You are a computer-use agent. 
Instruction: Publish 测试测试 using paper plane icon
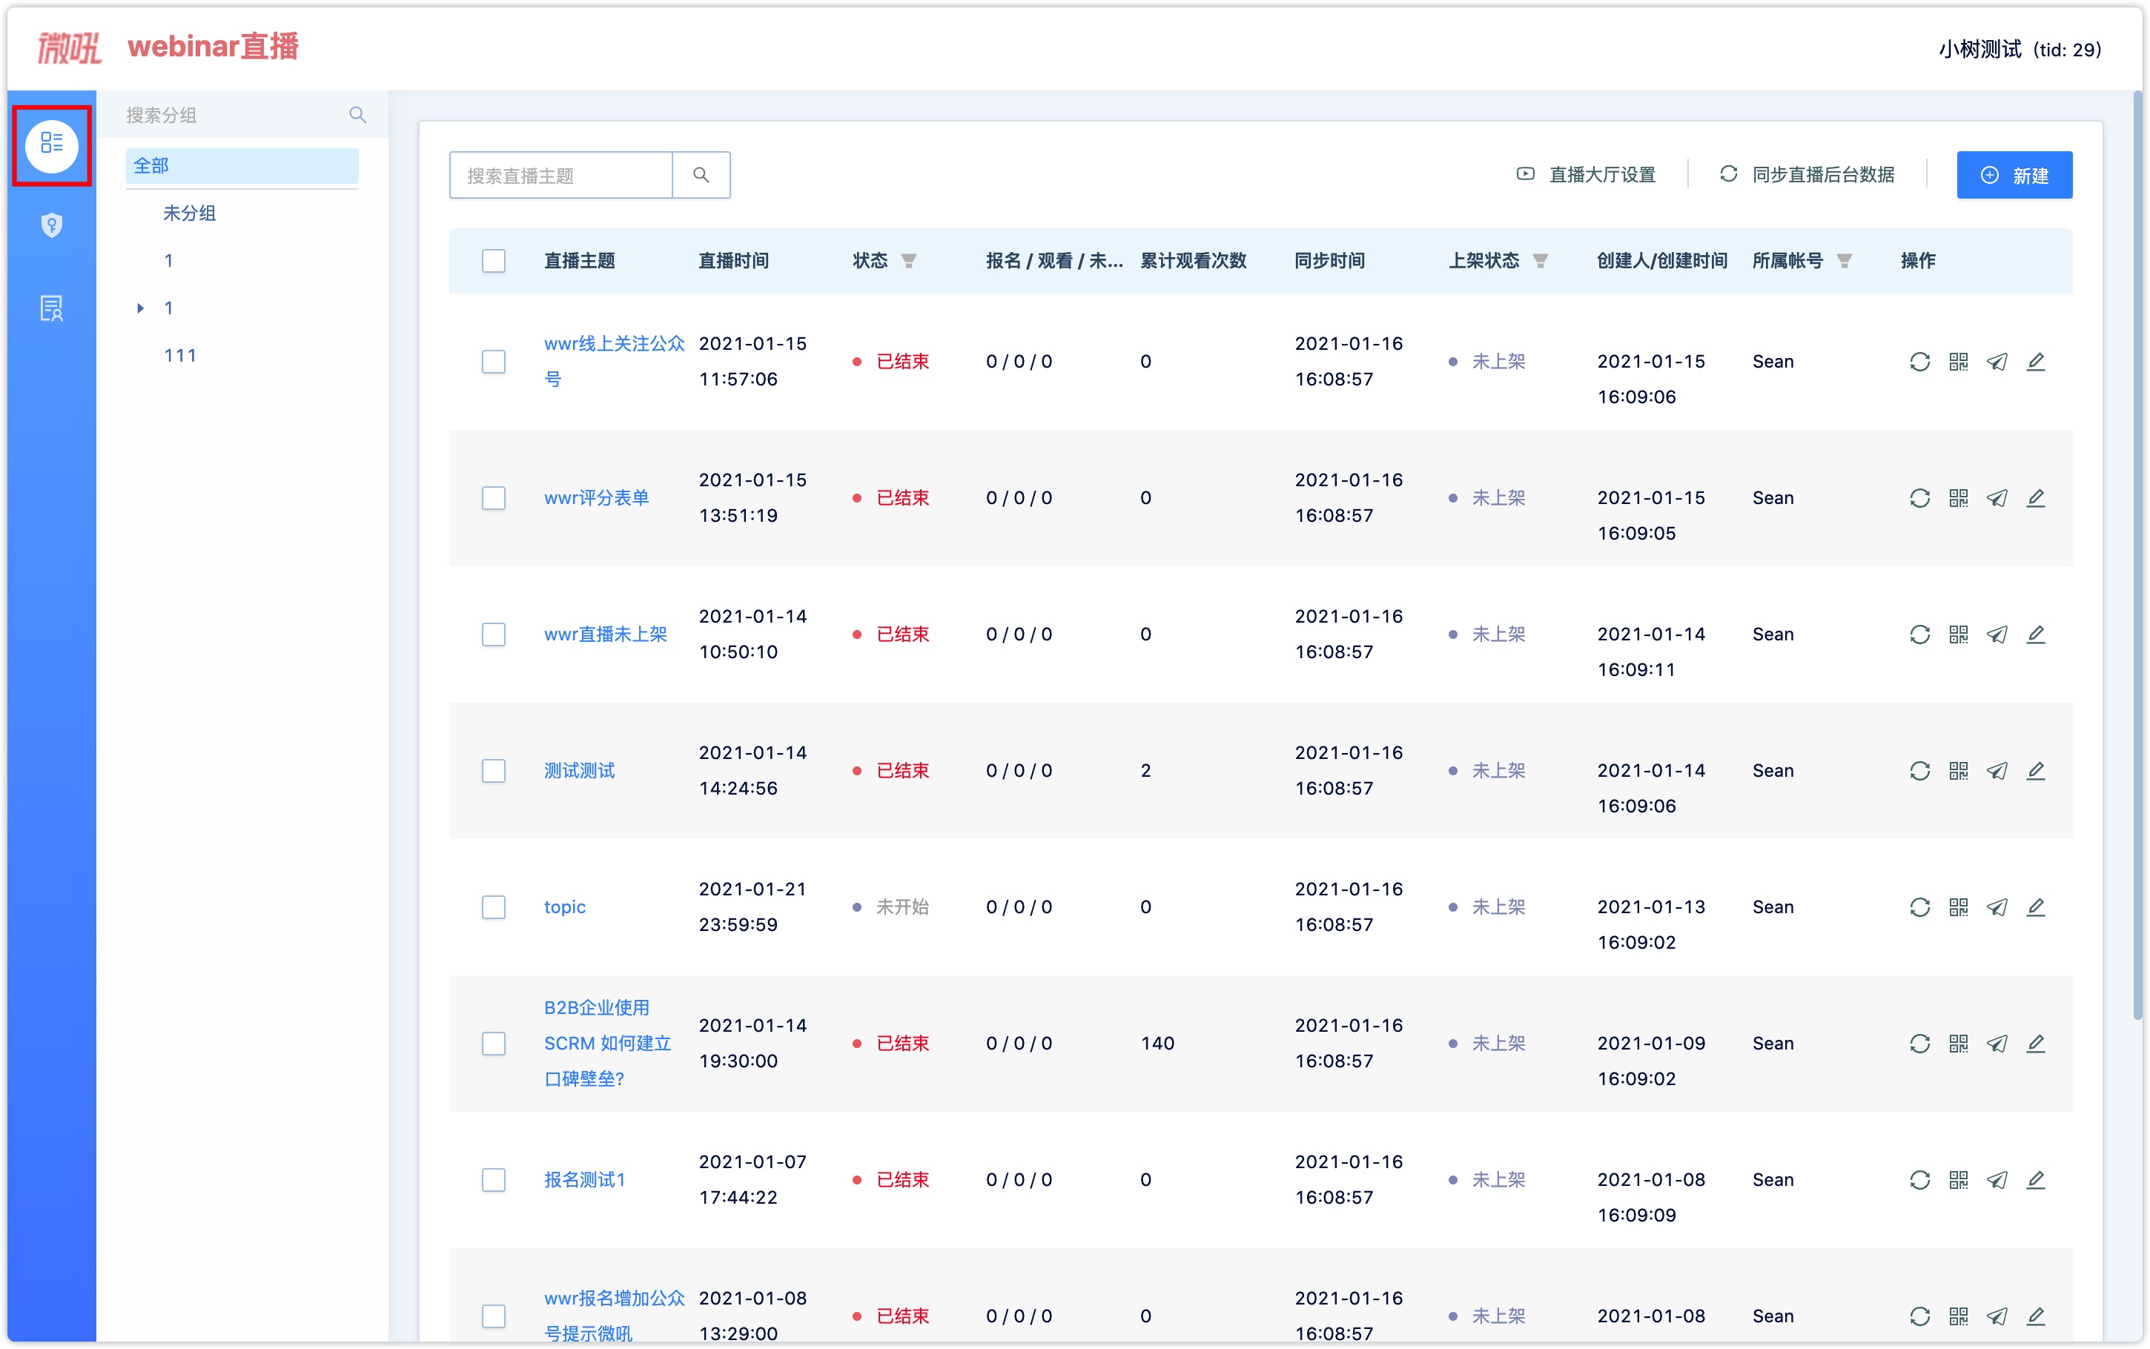(1997, 771)
